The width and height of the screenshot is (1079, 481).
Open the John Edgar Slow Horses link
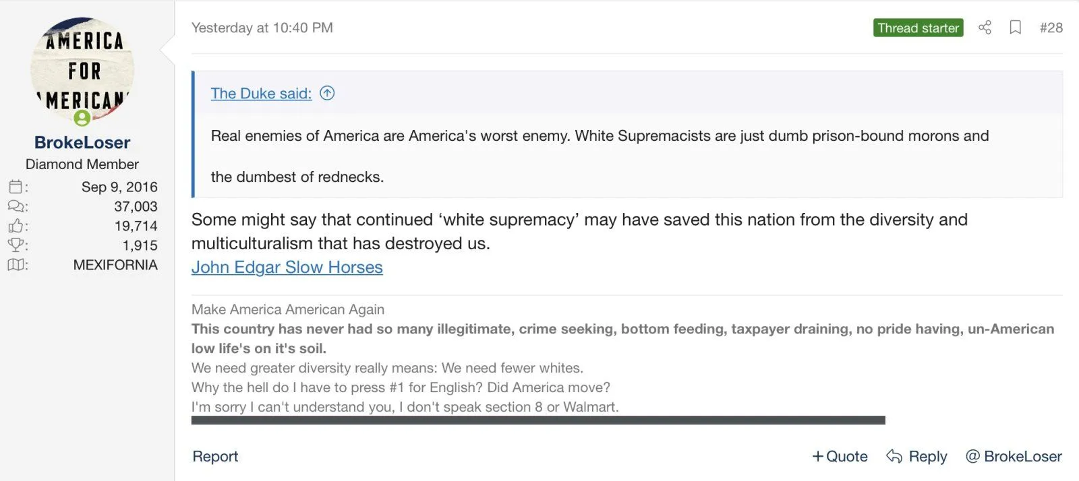coord(287,267)
